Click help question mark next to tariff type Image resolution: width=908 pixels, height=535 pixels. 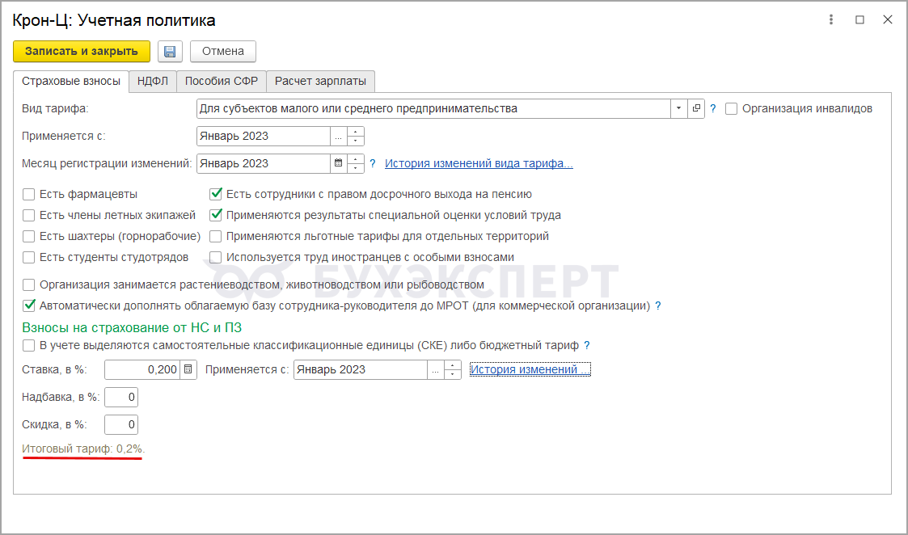[713, 108]
